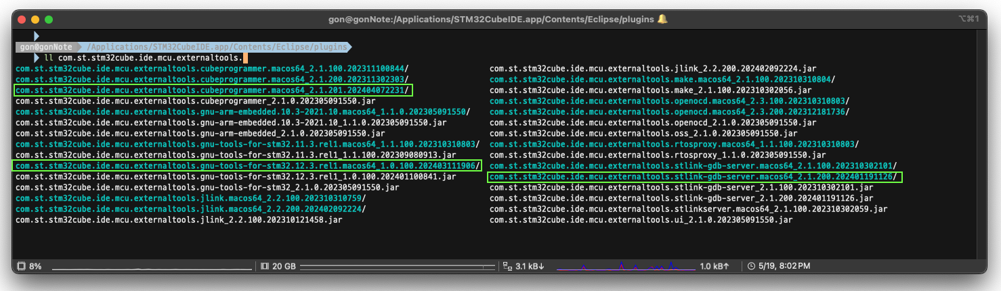The height and width of the screenshot is (291, 1001).
Task: Select oss_2.1.0.202305091550.jar entry
Action: tap(644, 133)
